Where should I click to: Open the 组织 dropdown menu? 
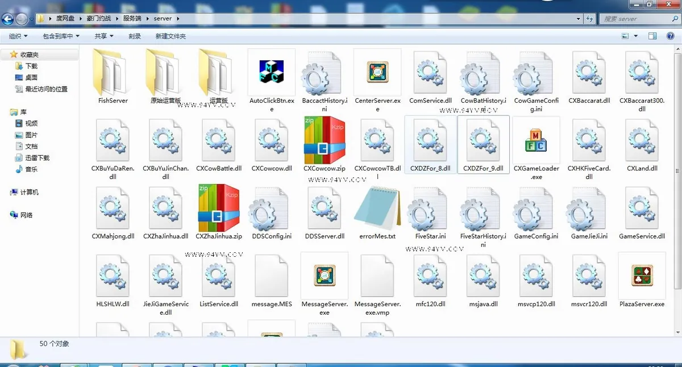(x=18, y=36)
